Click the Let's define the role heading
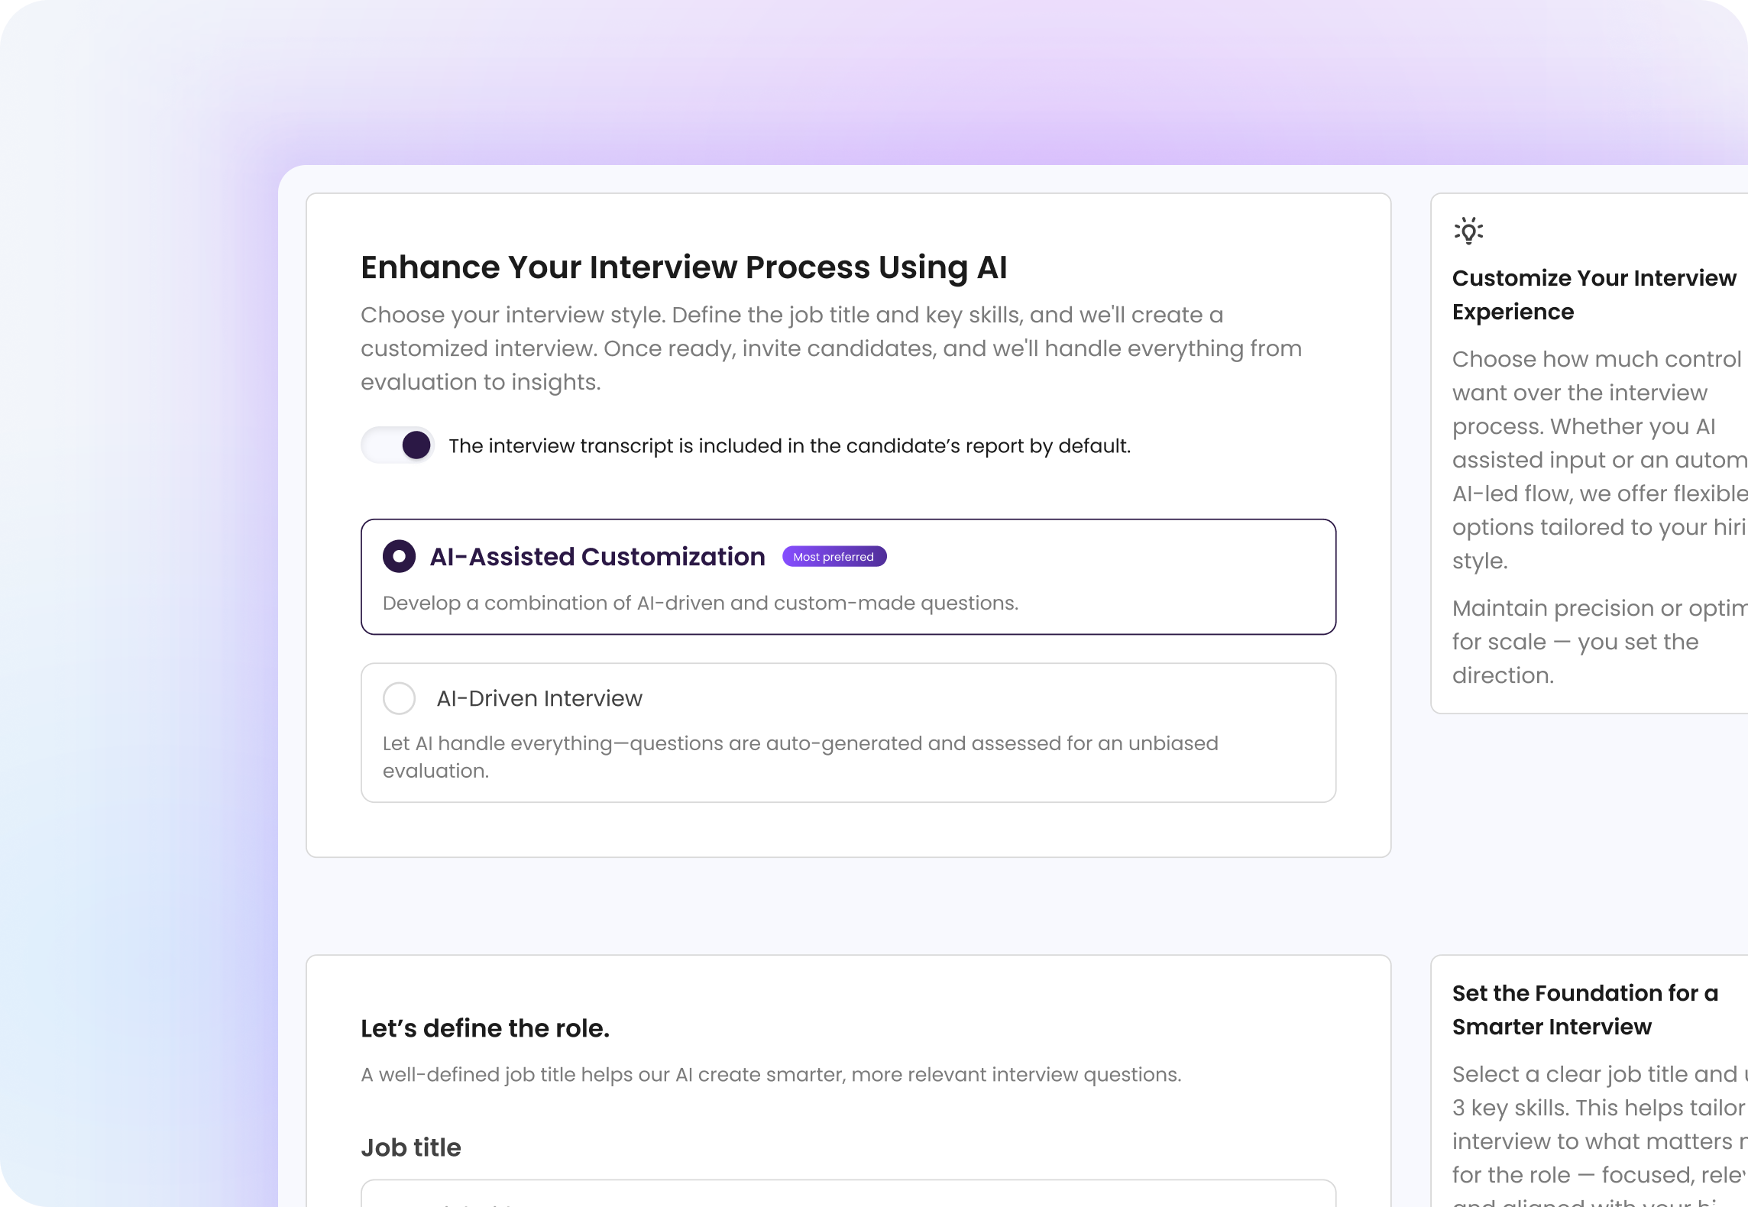Screen dimensions: 1748x1207 (486, 1028)
